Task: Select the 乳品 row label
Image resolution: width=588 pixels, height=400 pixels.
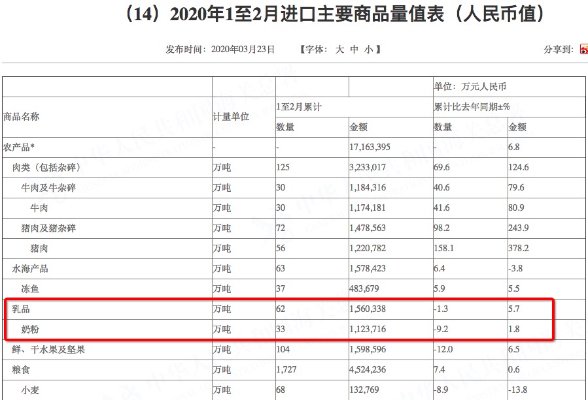Action: coord(21,309)
